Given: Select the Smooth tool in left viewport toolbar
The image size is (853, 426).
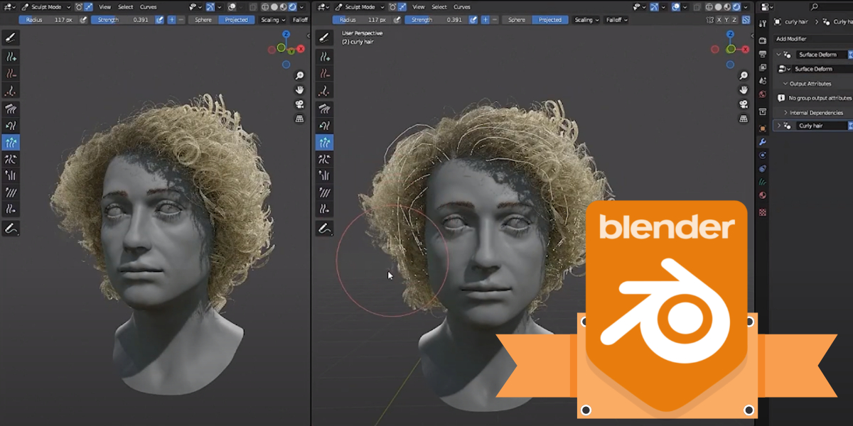Looking at the screenshot, I should pyautogui.click(x=11, y=192).
